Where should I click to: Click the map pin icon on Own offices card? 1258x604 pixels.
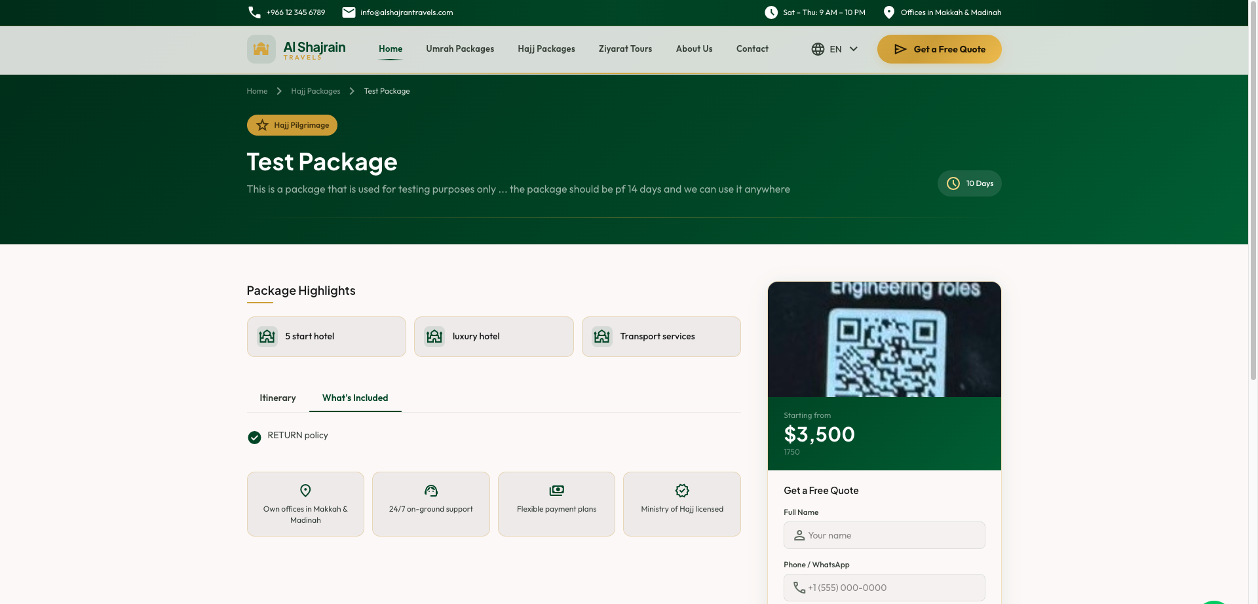[x=305, y=491]
